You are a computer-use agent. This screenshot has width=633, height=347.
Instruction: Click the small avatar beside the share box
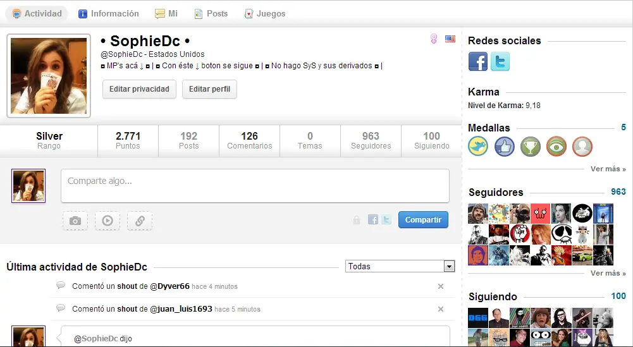[x=28, y=186]
